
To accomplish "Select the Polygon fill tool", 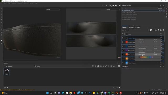I will (x=2, y=17).
